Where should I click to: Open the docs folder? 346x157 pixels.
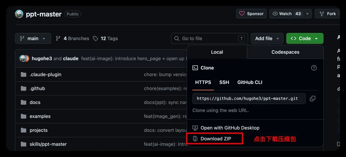click(35, 102)
